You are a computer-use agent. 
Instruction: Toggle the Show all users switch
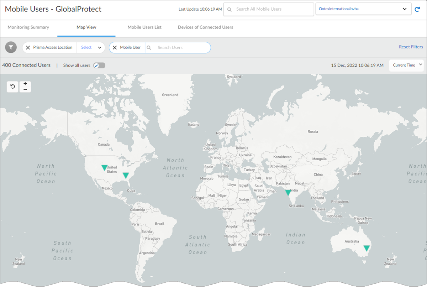point(99,66)
